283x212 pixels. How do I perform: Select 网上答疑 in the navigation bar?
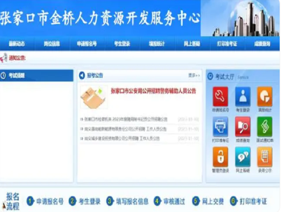[191, 44]
